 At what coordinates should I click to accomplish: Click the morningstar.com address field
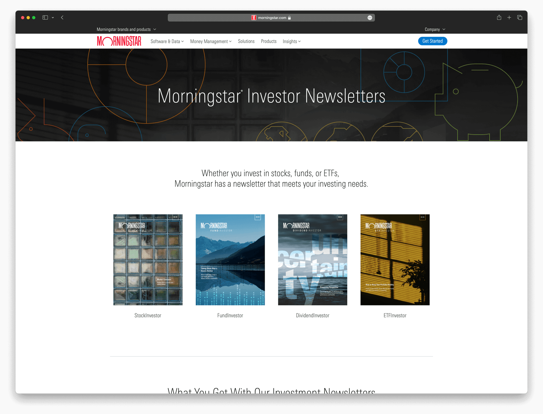pos(271,18)
